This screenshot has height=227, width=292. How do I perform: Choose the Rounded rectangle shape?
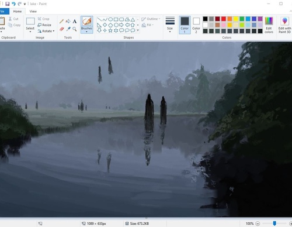pos(121,19)
